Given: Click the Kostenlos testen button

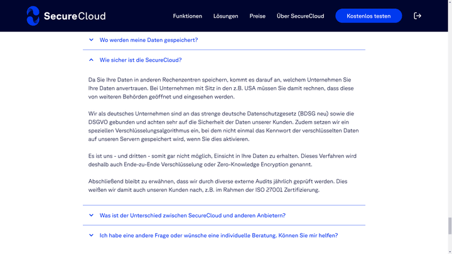Looking at the screenshot, I should point(369,16).
